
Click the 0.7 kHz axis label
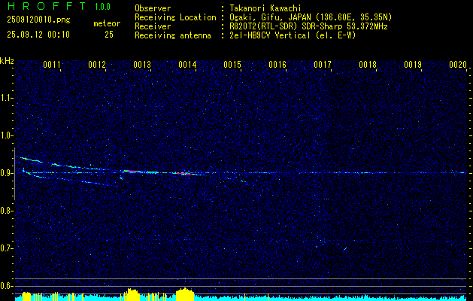[x=6, y=248]
